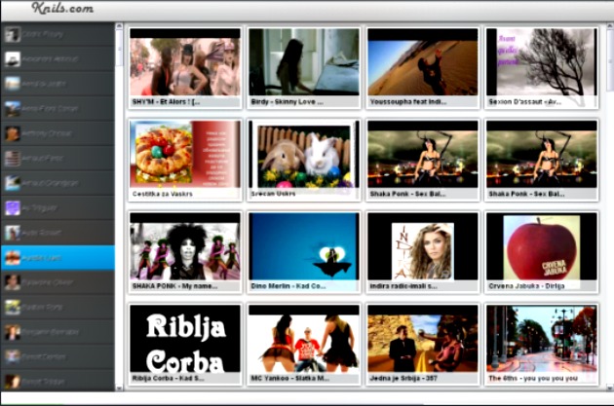This screenshot has height=406, width=614.
Task: Play the MC Yankoo - Slatka M... video
Action: [x=304, y=345]
